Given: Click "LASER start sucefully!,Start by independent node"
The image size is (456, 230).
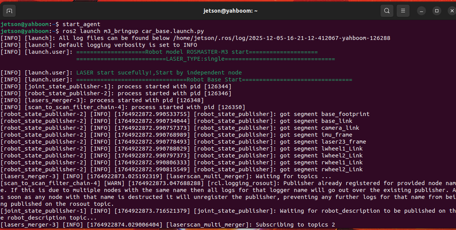Looking at the screenshot, I should click(x=159, y=73).
